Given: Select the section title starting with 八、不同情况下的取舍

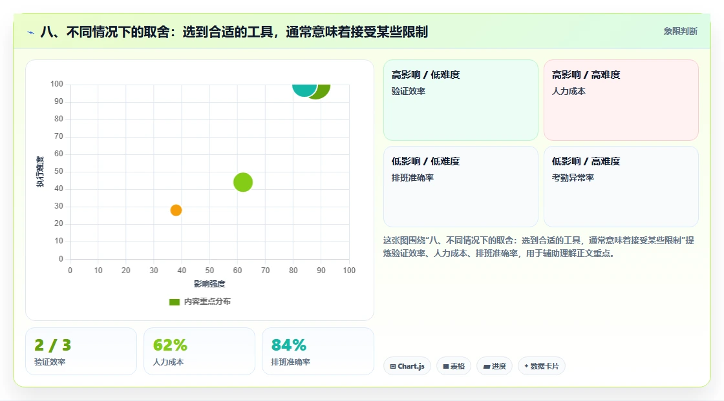Looking at the screenshot, I should [x=234, y=32].
